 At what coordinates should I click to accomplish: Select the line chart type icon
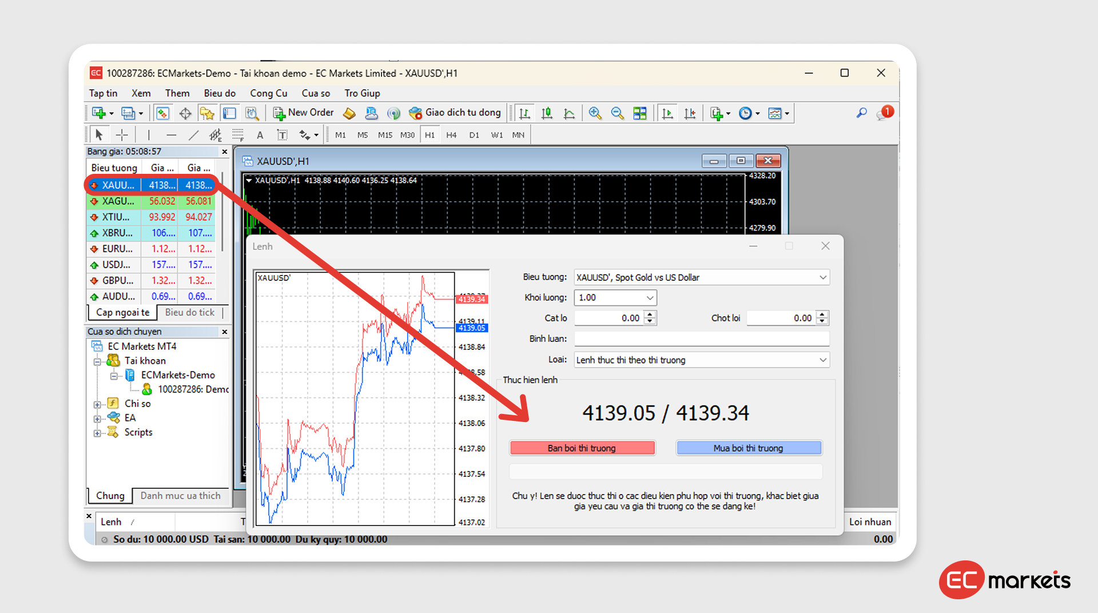[x=569, y=113]
